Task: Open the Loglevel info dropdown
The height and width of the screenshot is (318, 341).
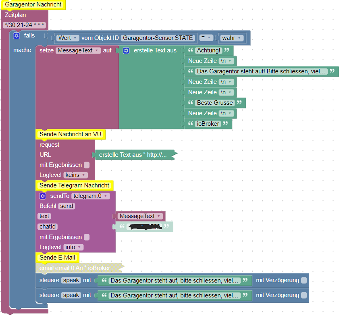Action: point(73,247)
